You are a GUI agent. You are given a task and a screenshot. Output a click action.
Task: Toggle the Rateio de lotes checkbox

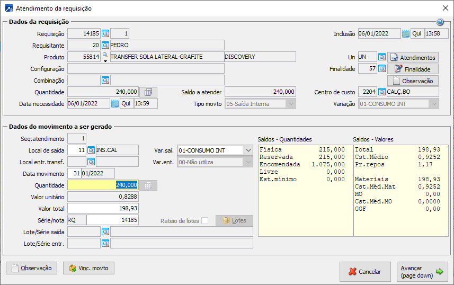(204, 220)
